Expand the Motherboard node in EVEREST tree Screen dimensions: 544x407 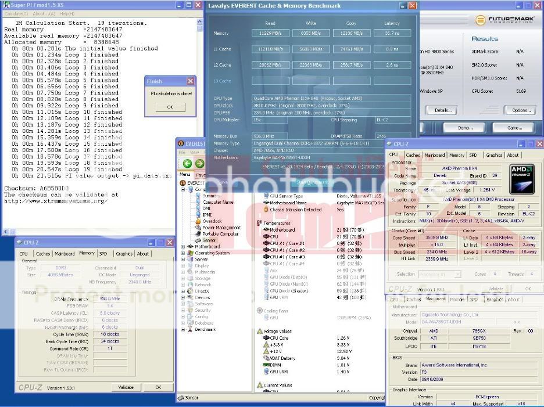tap(183, 247)
